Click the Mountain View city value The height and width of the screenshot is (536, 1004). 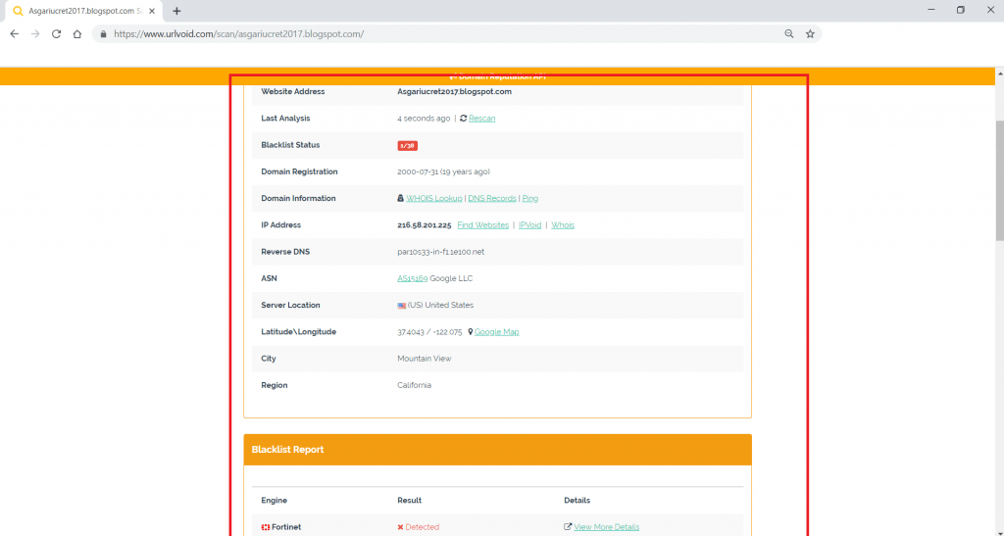(x=424, y=359)
